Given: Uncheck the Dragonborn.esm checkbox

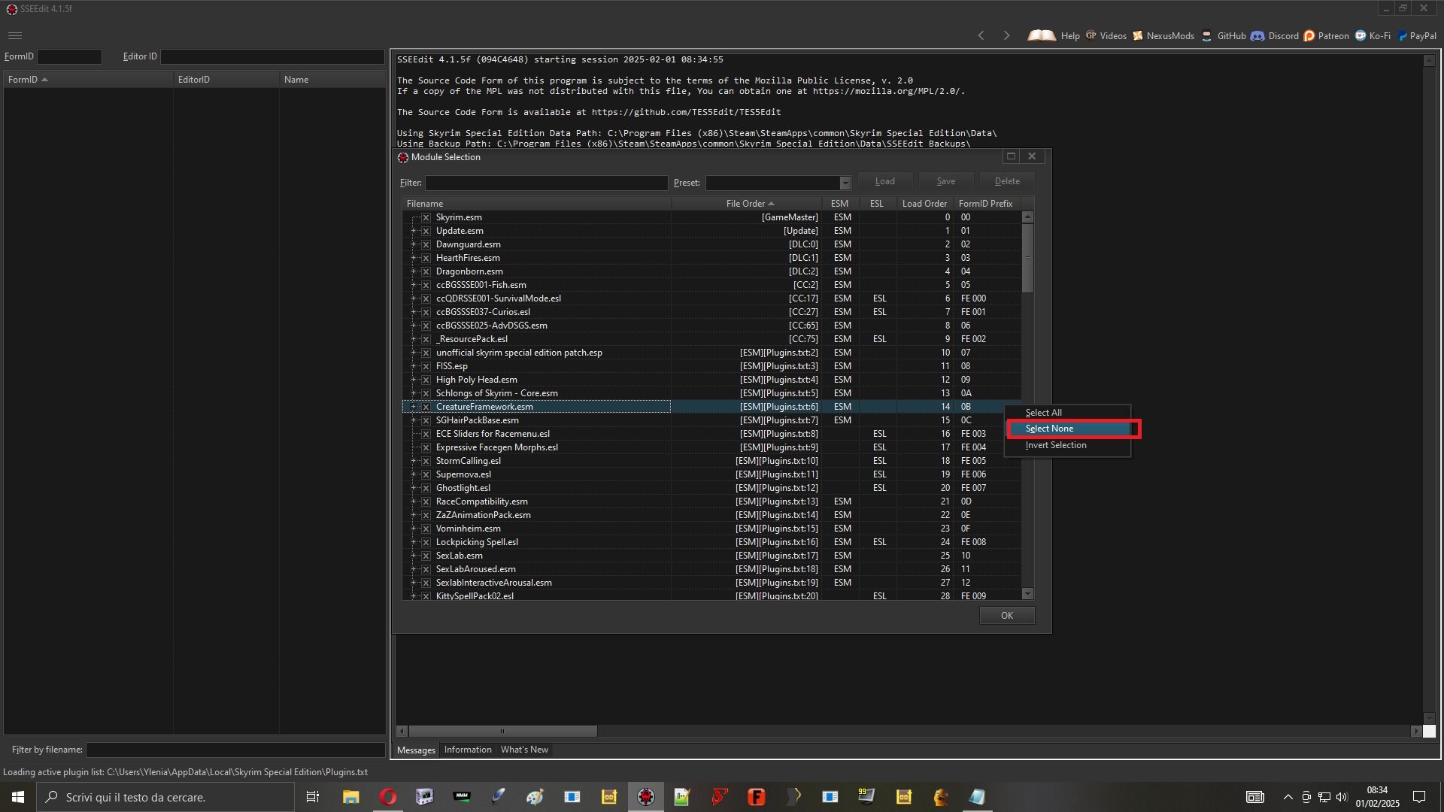Looking at the screenshot, I should coord(426,271).
